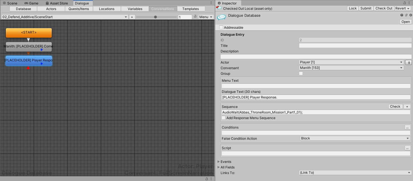413x181 pixels.
Task: Click the blue sequence flag on Manith node
Action: point(42,50)
